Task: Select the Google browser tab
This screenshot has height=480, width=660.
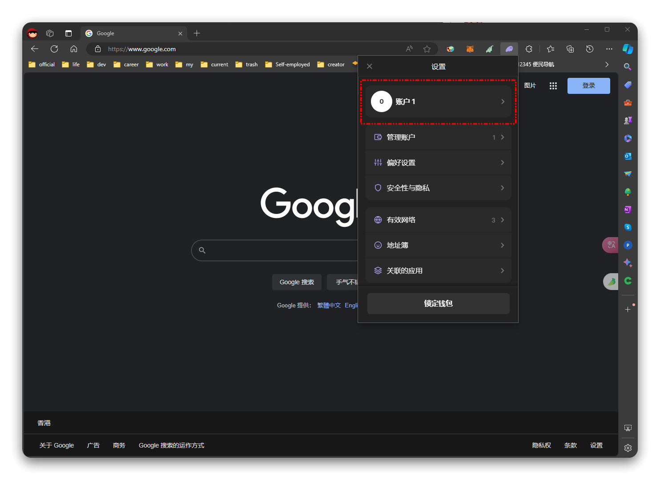Action: coord(134,33)
